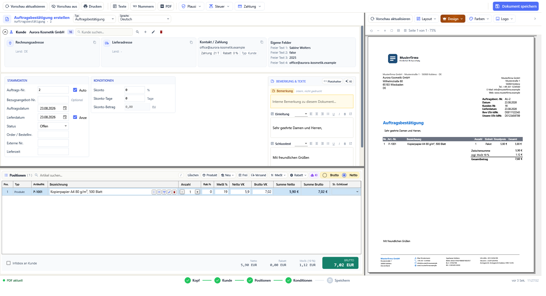Viewport: 546px width, 296px height.
Task: Select the Brutto price mode radio
Action: coord(325,175)
